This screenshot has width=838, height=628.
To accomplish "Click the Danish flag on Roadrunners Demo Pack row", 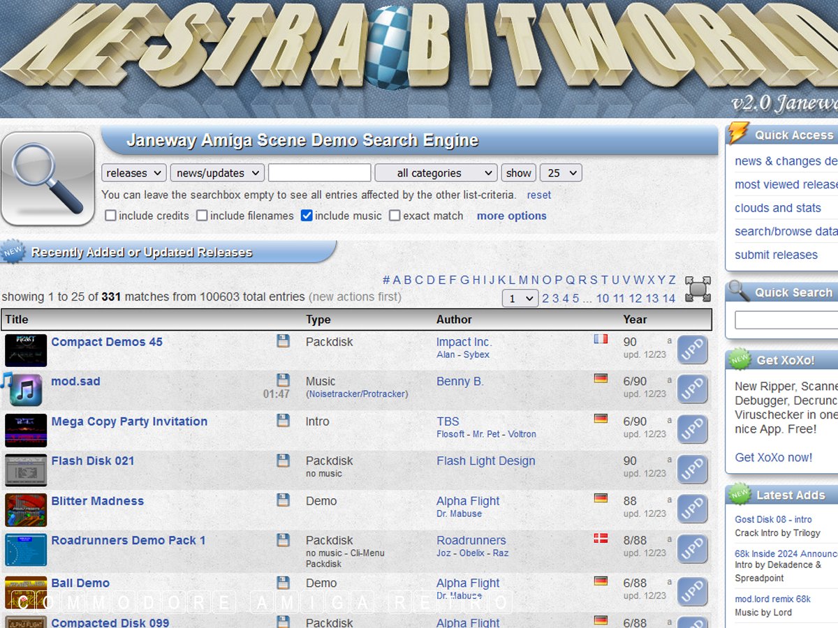I will pos(600,538).
